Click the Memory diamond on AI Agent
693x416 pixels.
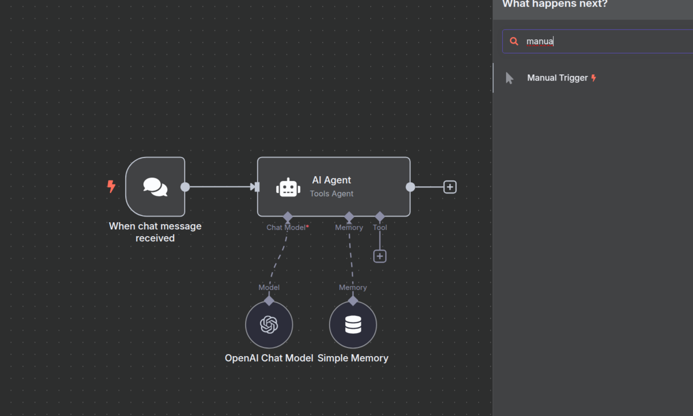coord(349,217)
